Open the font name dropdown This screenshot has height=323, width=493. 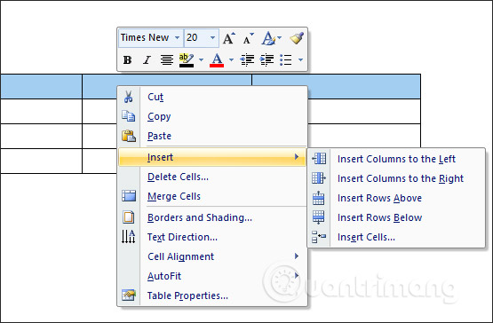coord(178,37)
